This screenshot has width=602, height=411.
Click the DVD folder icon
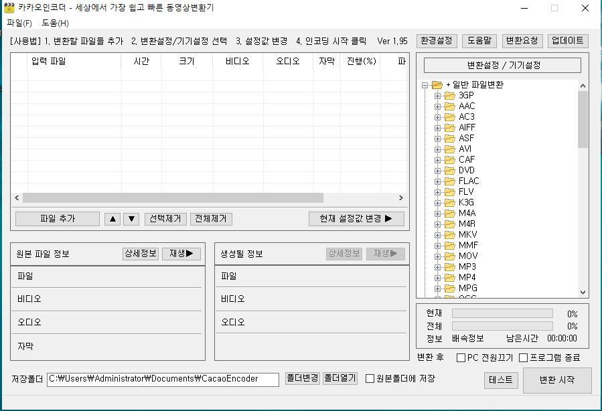pyautogui.click(x=449, y=171)
